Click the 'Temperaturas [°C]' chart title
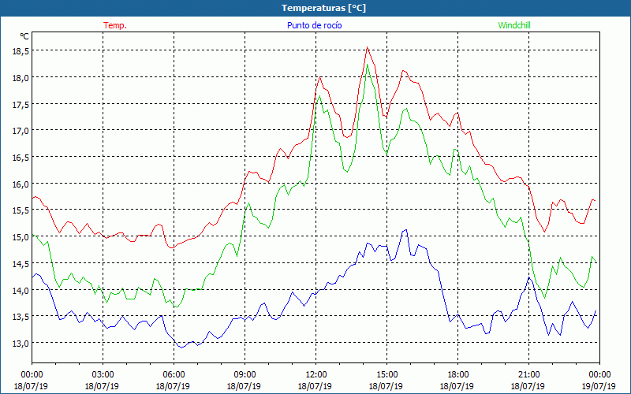The width and height of the screenshot is (631, 394). tap(323, 8)
